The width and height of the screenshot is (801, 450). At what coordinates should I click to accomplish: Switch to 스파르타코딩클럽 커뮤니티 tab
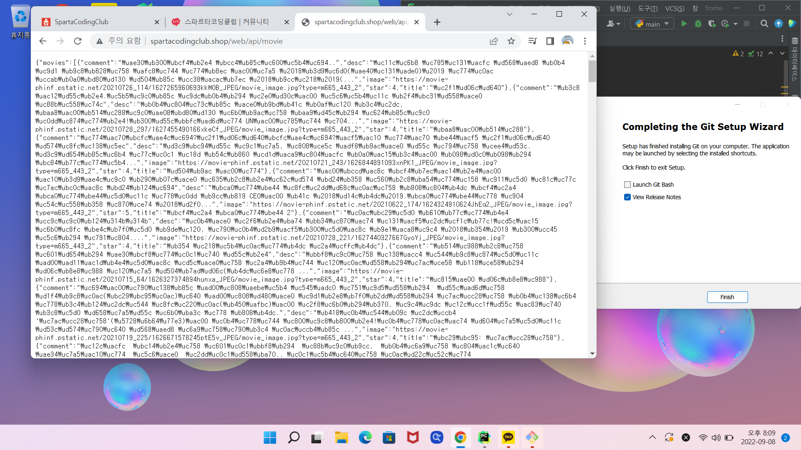point(231,22)
